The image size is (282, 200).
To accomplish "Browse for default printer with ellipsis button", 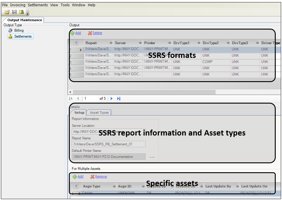I will [152, 157].
